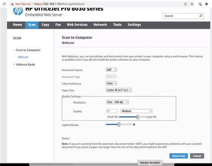Image resolution: width=212 pixels, height=166 pixels.
Task: Click the disabled Document Type dropdown
Action: click(111, 77)
